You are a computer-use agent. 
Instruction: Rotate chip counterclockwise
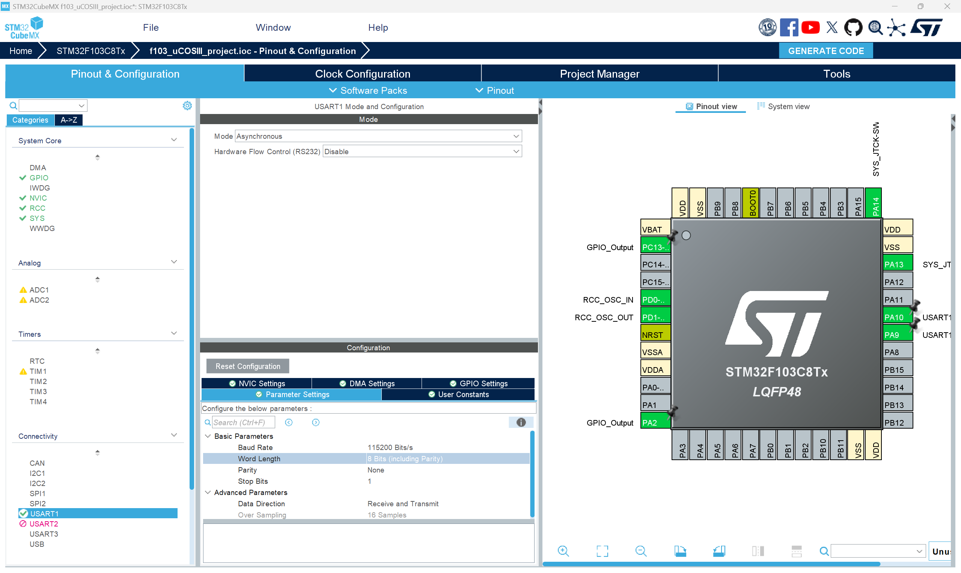click(x=719, y=551)
